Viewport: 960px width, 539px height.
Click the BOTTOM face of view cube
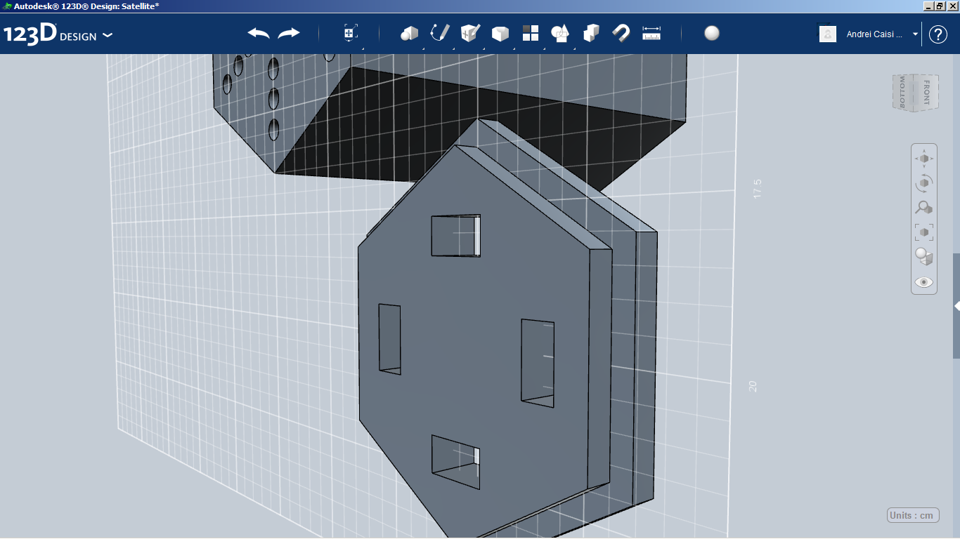902,92
